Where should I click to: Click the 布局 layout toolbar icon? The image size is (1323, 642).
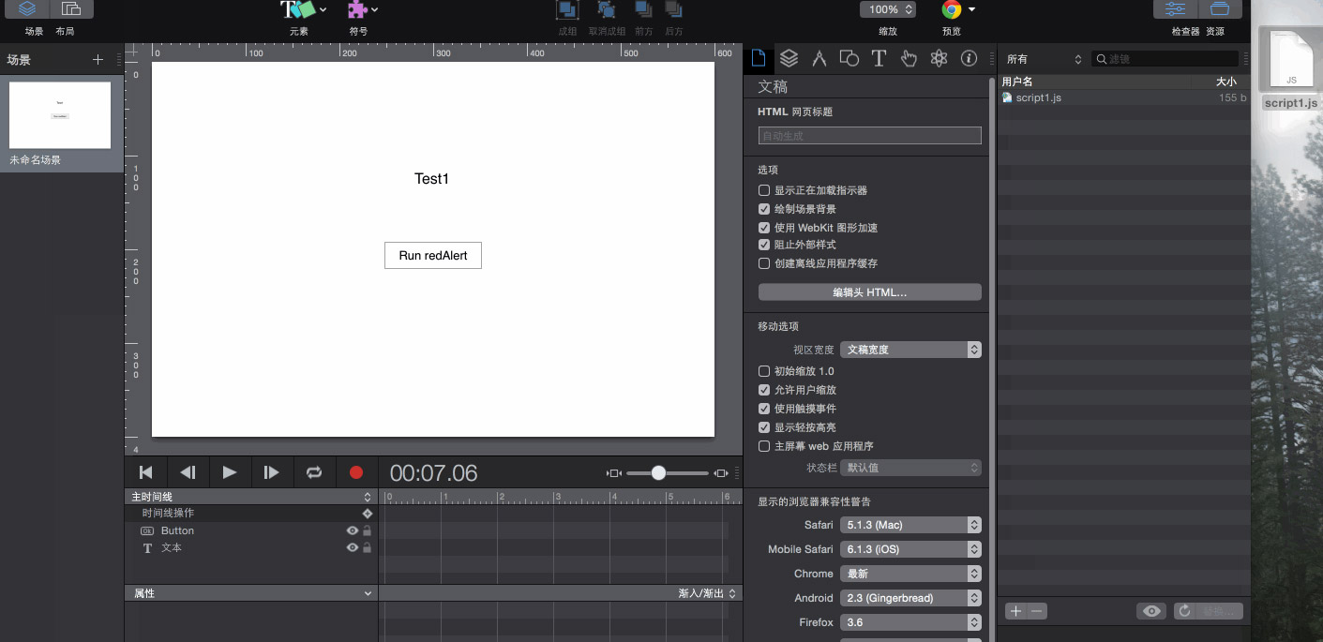[x=71, y=9]
